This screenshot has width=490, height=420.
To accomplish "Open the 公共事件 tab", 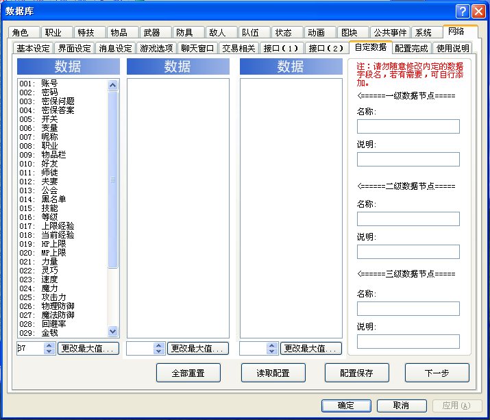I will click(390, 32).
